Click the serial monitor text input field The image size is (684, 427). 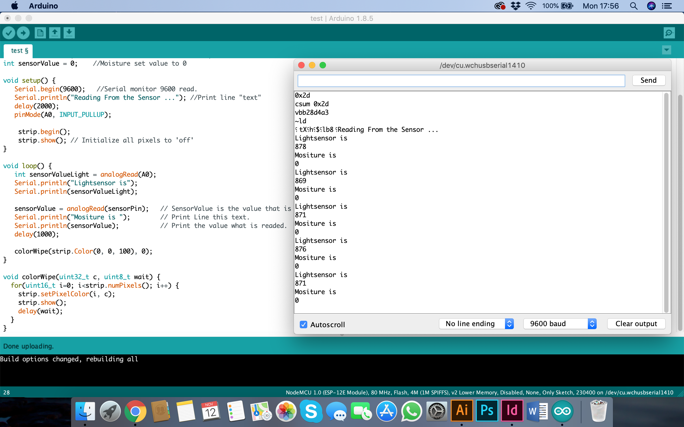461,81
